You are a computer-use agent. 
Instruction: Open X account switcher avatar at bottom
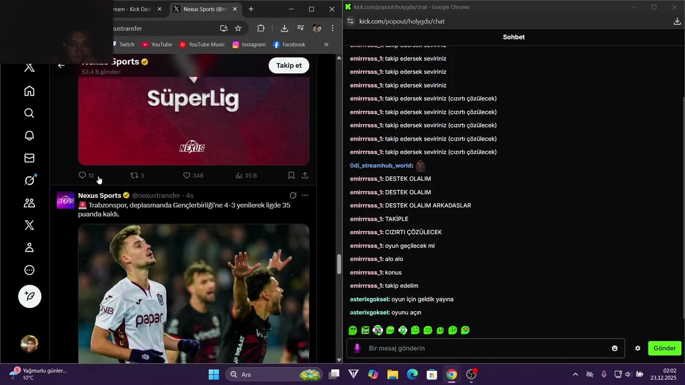pos(29,344)
